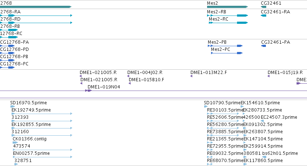Select the SD10790.5prime EST label
Image resolution: width=307 pixels, height=166 pixels.
click(222, 103)
